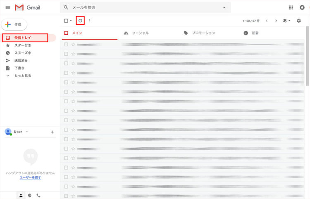Open the settings gear menu
310x199 pixels.
(x=299, y=21)
